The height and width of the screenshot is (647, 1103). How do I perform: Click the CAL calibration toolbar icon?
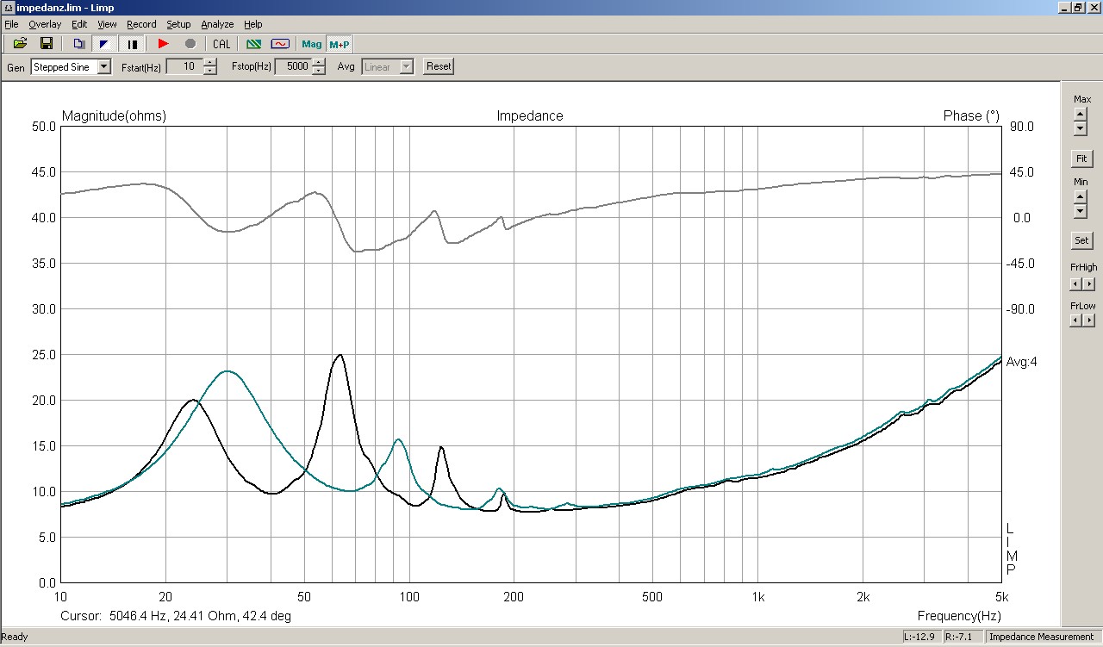click(221, 44)
